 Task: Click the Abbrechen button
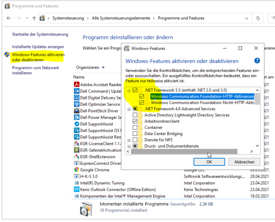(x=244, y=162)
